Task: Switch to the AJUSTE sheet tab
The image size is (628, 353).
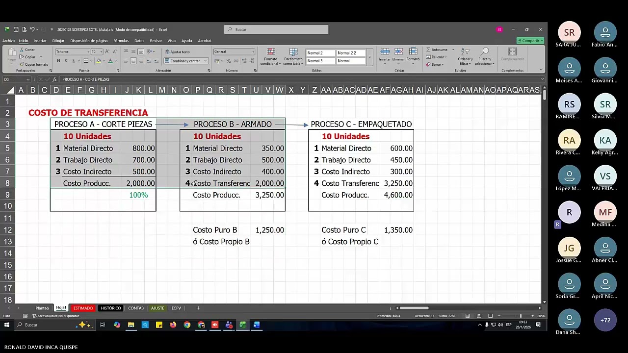Action: (x=157, y=308)
